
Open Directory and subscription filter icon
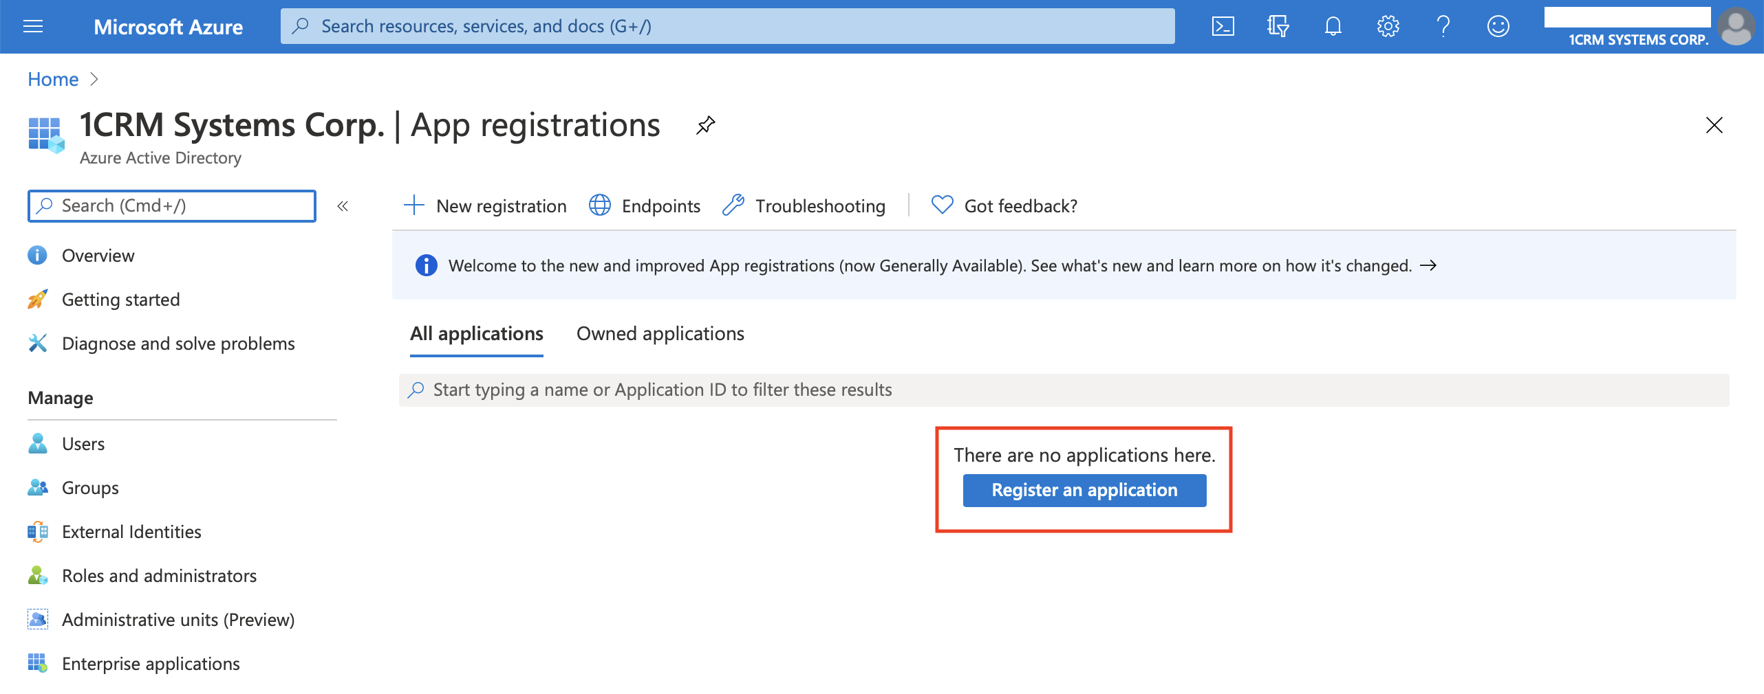pos(1278,27)
